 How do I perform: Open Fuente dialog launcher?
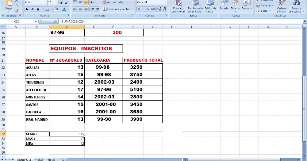pyautogui.click(x=68, y=16)
